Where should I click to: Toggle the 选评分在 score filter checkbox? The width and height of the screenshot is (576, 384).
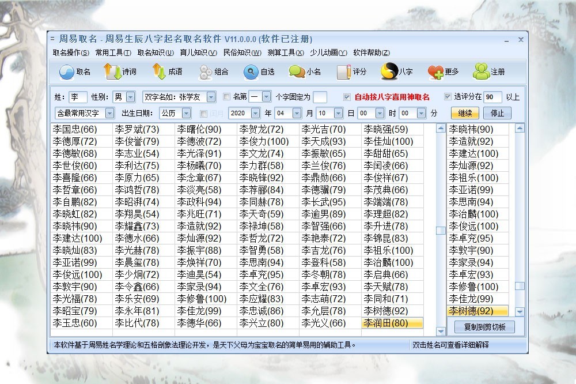coord(448,97)
